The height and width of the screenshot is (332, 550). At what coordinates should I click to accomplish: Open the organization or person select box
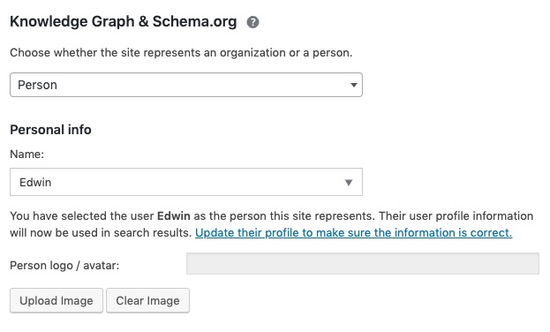(186, 85)
